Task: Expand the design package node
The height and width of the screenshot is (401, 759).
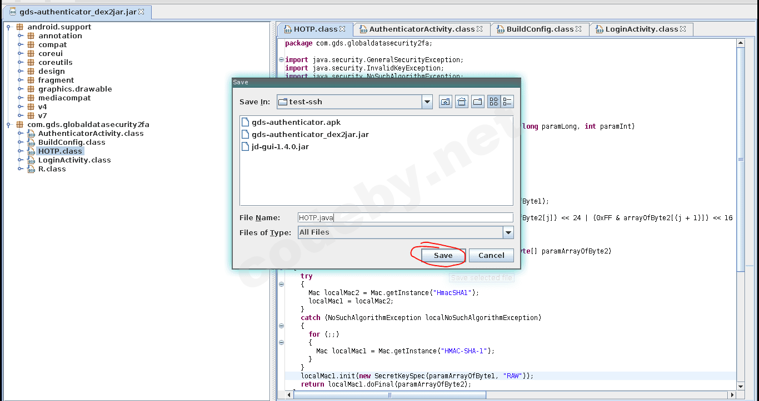Action: (x=21, y=71)
